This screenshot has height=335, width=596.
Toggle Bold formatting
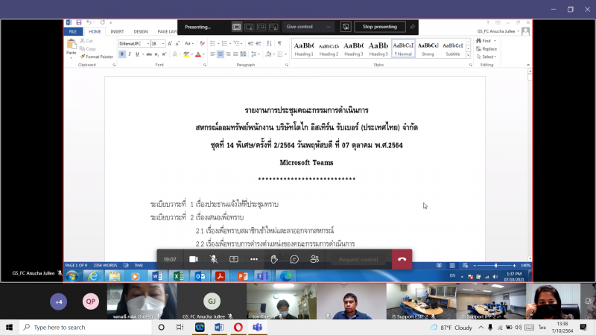click(x=122, y=54)
